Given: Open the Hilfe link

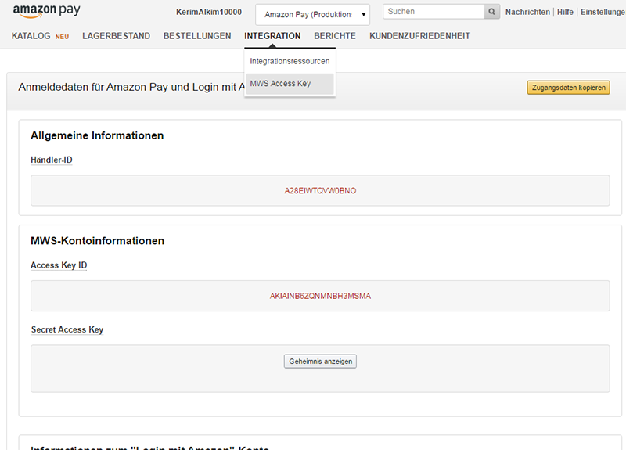Looking at the screenshot, I should 565,12.
